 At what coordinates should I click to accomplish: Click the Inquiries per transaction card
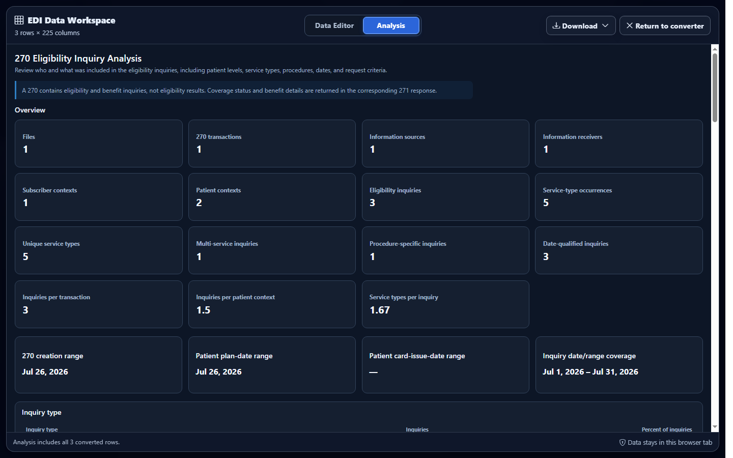point(99,304)
